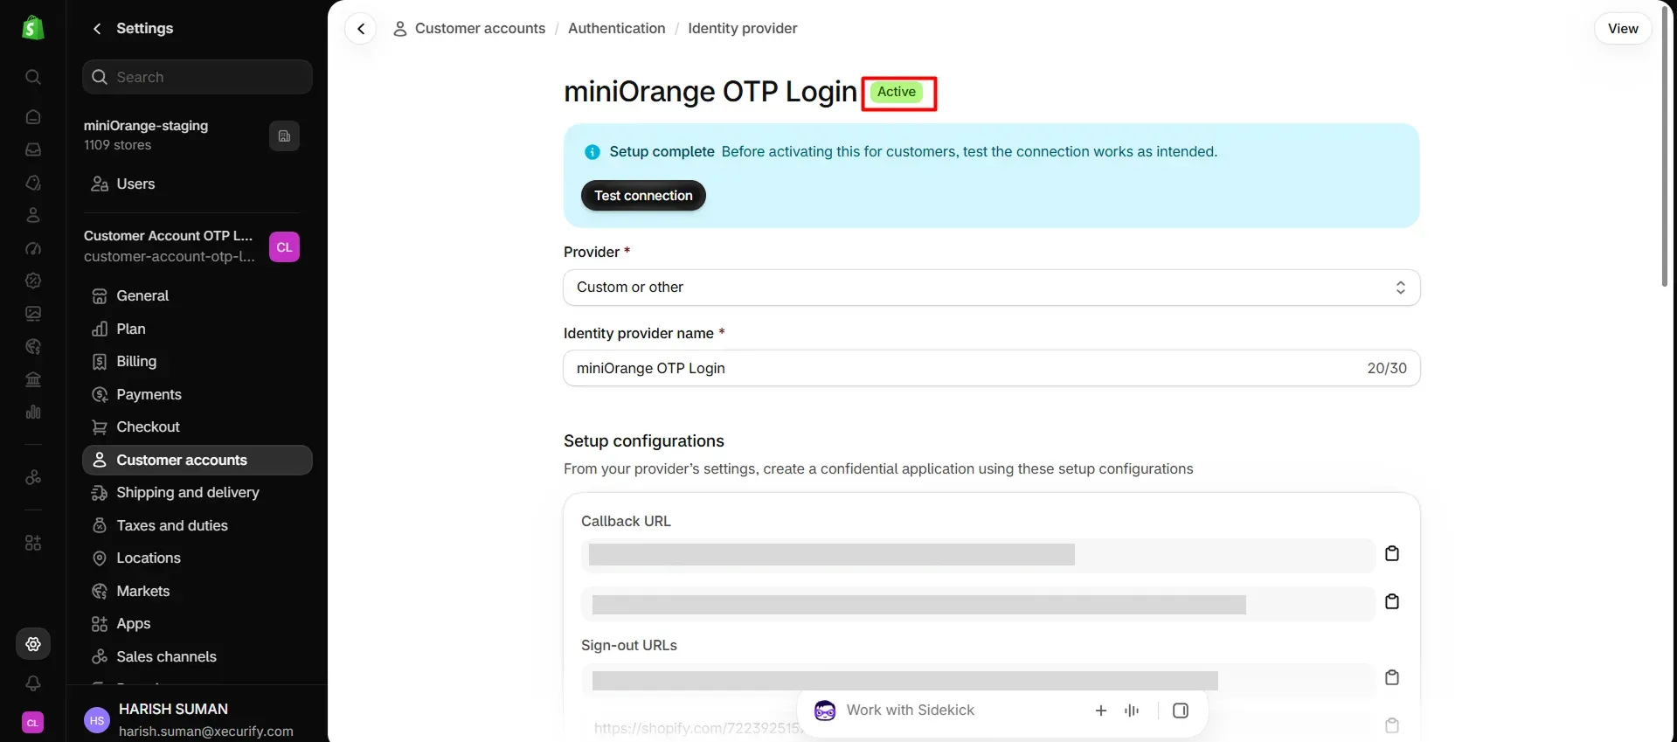Click the Settings gear icon in rail

click(33, 644)
